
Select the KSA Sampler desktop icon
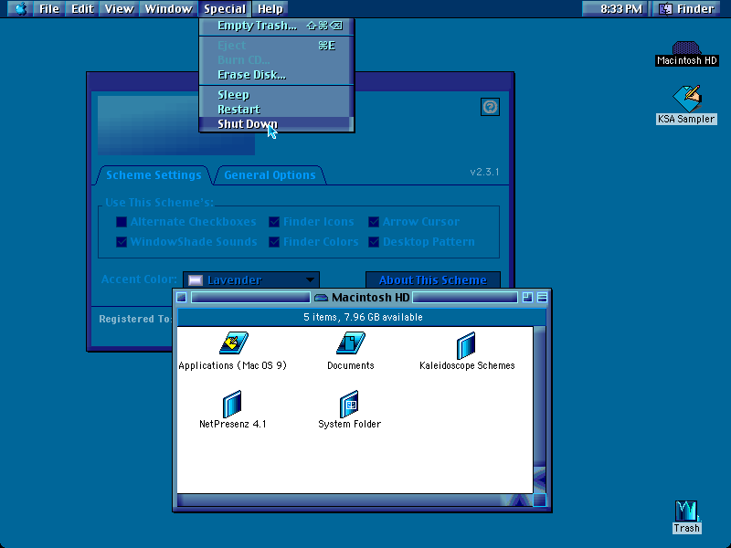coord(687,99)
